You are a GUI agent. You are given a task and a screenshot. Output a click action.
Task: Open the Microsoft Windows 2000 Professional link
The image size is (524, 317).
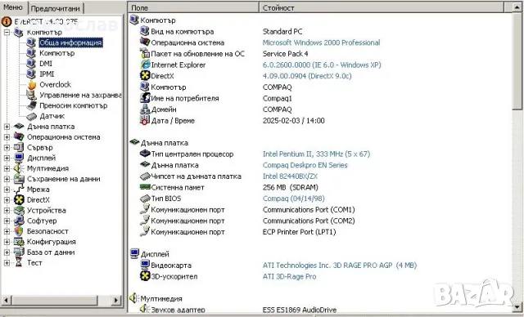point(321,42)
